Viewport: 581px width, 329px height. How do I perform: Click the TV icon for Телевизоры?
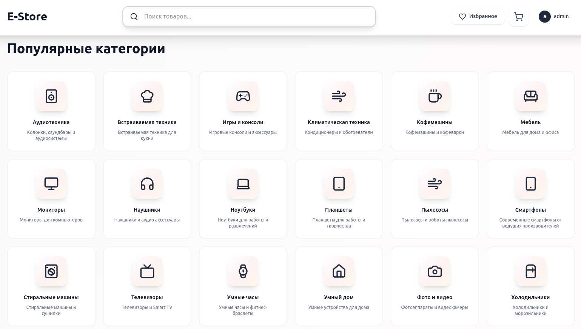pyautogui.click(x=147, y=271)
